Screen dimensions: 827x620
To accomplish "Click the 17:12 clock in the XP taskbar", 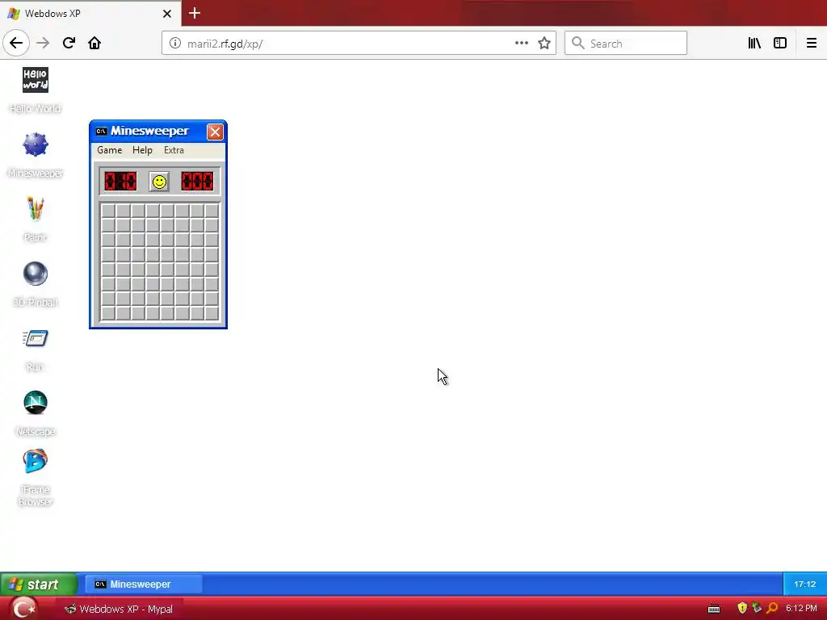I will 805,584.
